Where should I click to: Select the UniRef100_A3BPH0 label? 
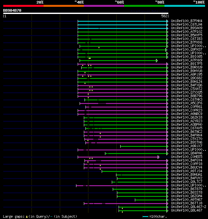click(x=187, y=125)
